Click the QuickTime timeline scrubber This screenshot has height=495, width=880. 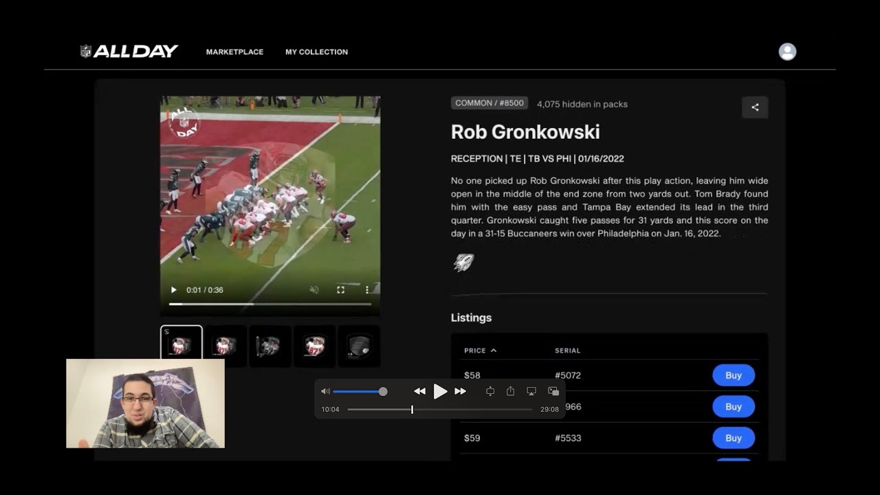coord(440,409)
